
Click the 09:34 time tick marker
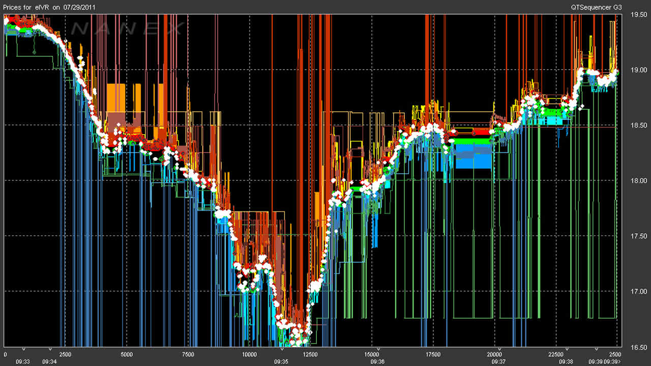50,349
